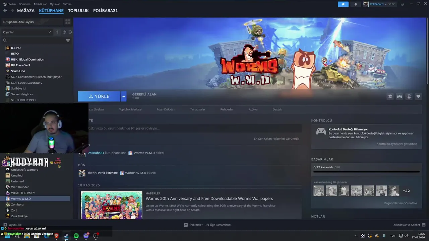Open Tartışmalar game tab
Screen dimensions: 429x241
pyautogui.click(x=198, y=109)
